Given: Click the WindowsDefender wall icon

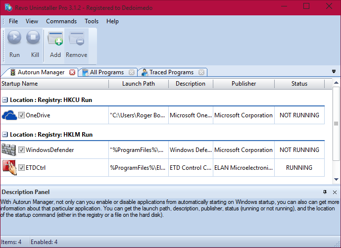Looking at the screenshot, I should click(9, 150).
